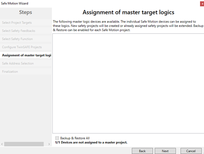Go to 'Configure TwinSAFE Projects' step

pyautogui.click(x=25, y=47)
